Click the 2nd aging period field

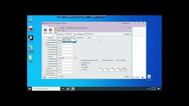click(x=106, y=70)
